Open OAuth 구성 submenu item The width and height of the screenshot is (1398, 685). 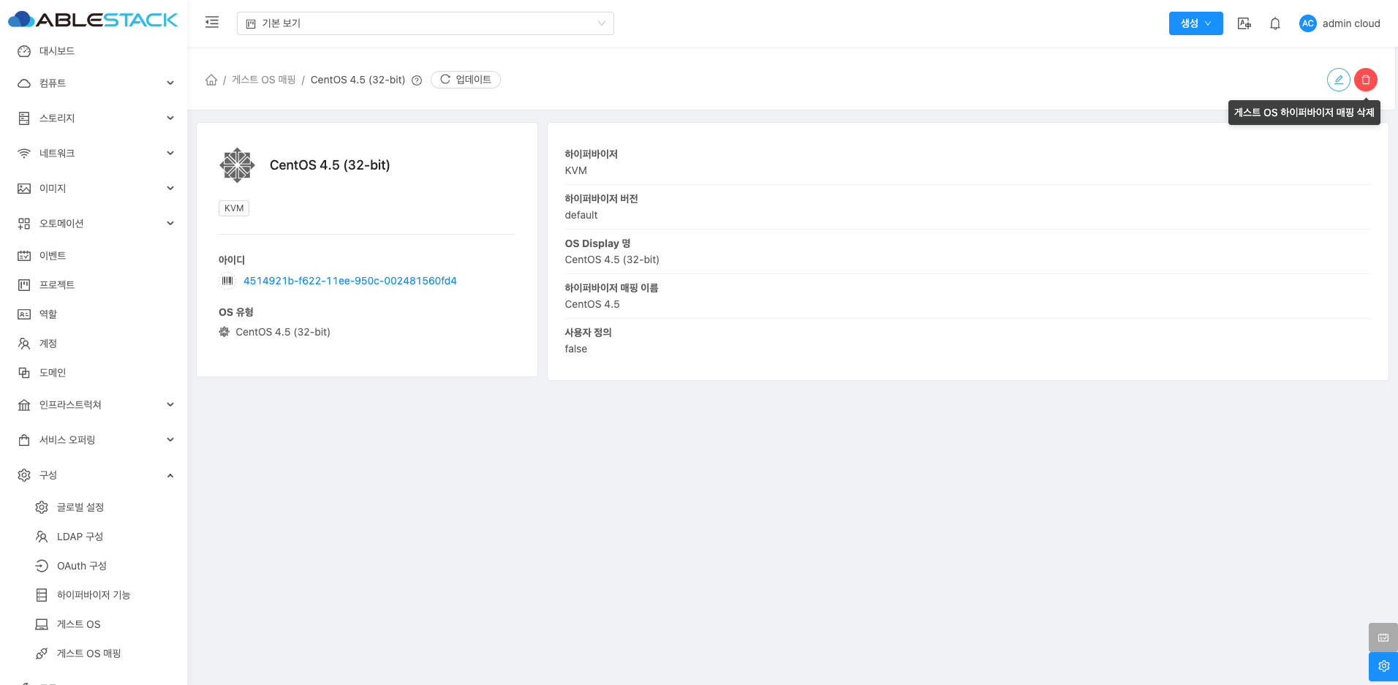(94, 566)
